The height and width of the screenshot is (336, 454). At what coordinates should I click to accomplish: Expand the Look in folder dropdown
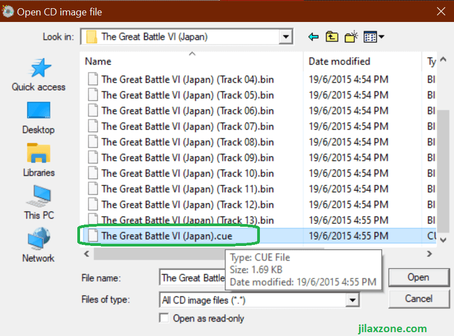286,37
